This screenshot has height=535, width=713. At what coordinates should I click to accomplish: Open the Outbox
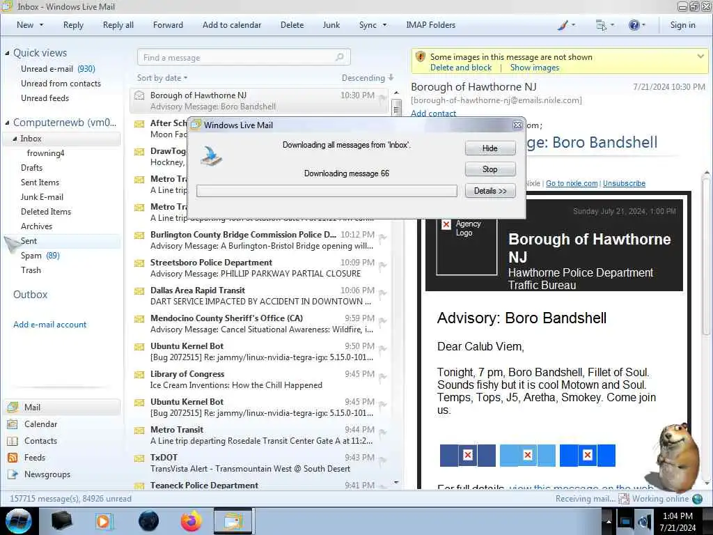pyautogui.click(x=30, y=295)
